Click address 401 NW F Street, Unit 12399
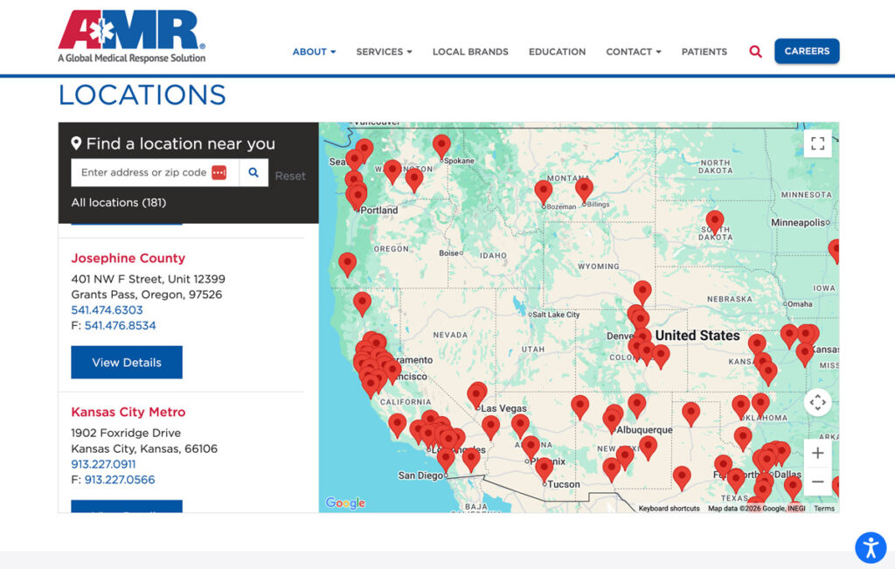The image size is (895, 569). click(x=148, y=279)
